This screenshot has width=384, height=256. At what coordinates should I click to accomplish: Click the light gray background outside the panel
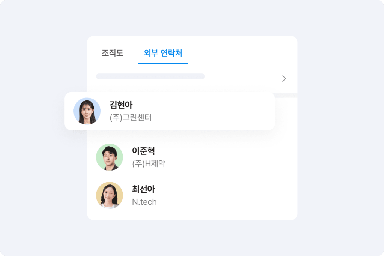click(x=337, y=150)
